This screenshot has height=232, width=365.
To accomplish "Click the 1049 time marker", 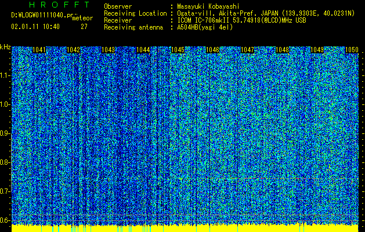I will 317,50.
